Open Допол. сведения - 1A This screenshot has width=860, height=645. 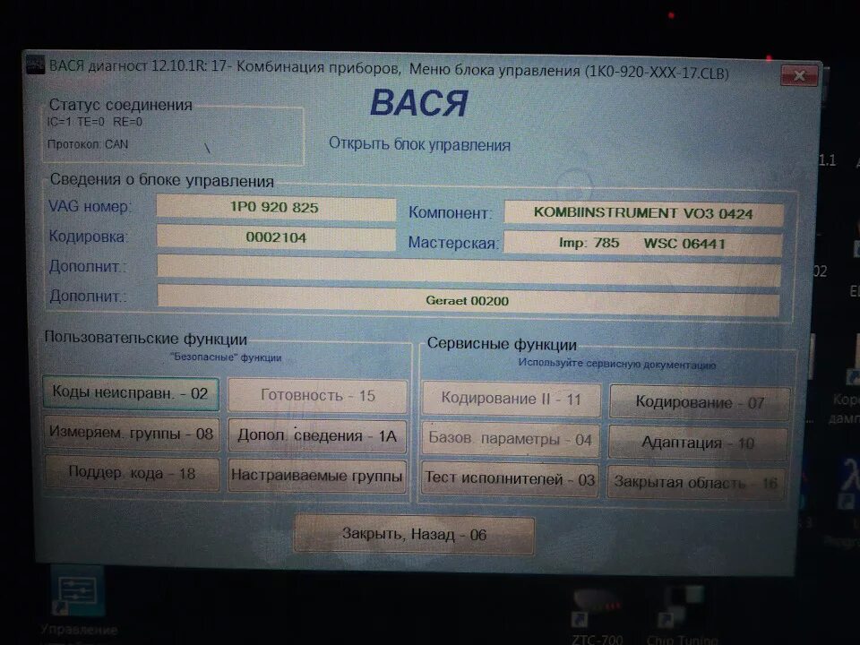click(317, 436)
